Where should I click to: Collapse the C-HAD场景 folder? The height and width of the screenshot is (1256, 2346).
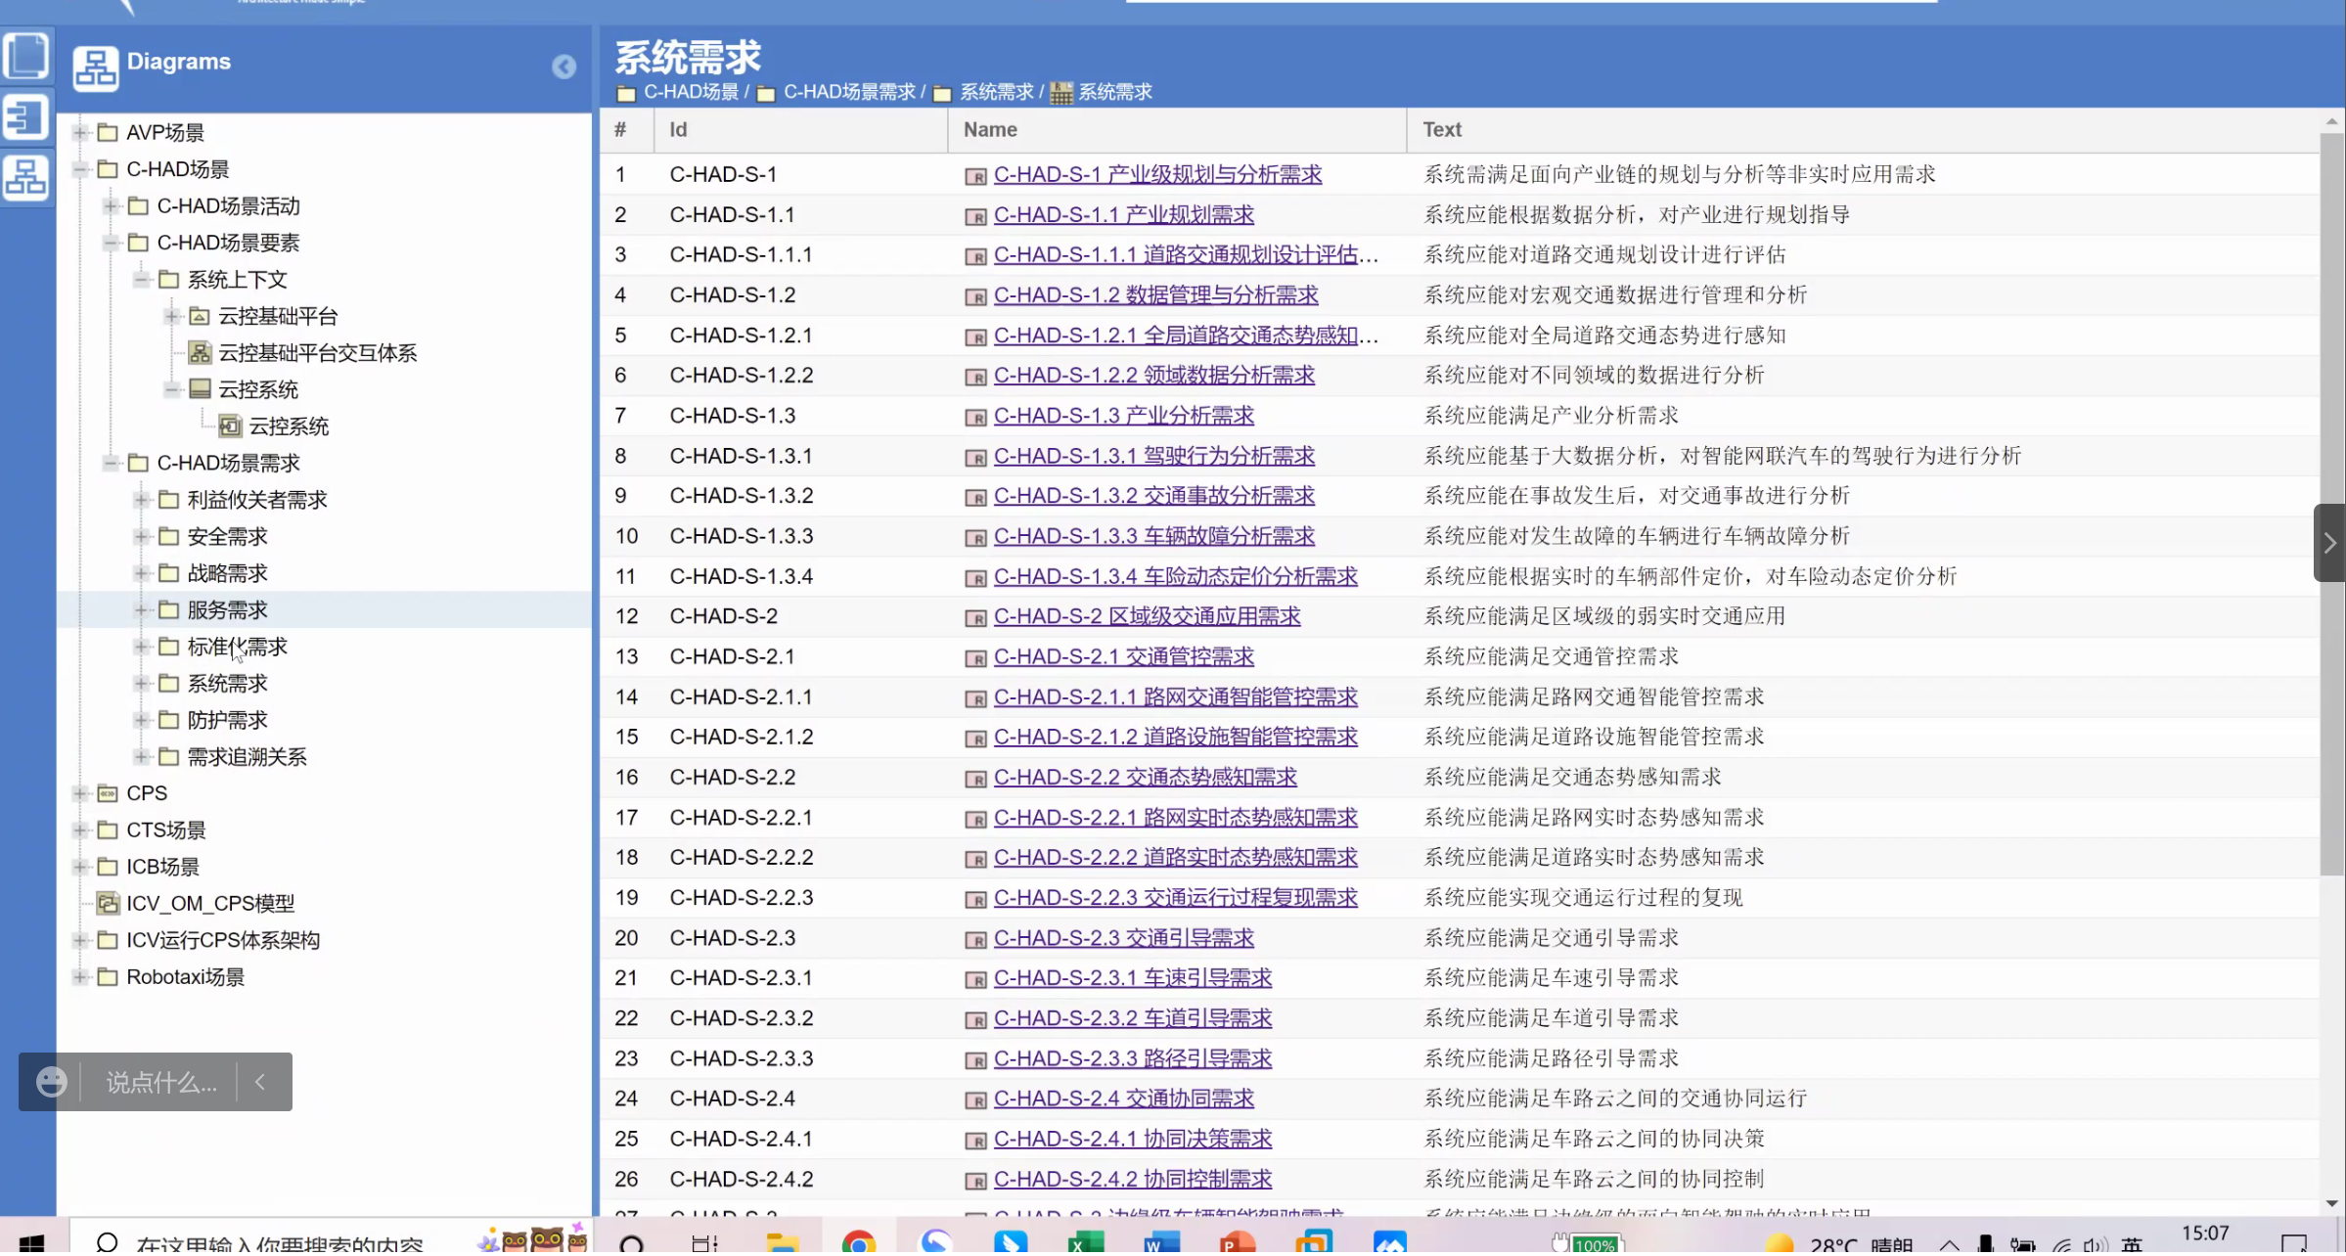point(81,169)
